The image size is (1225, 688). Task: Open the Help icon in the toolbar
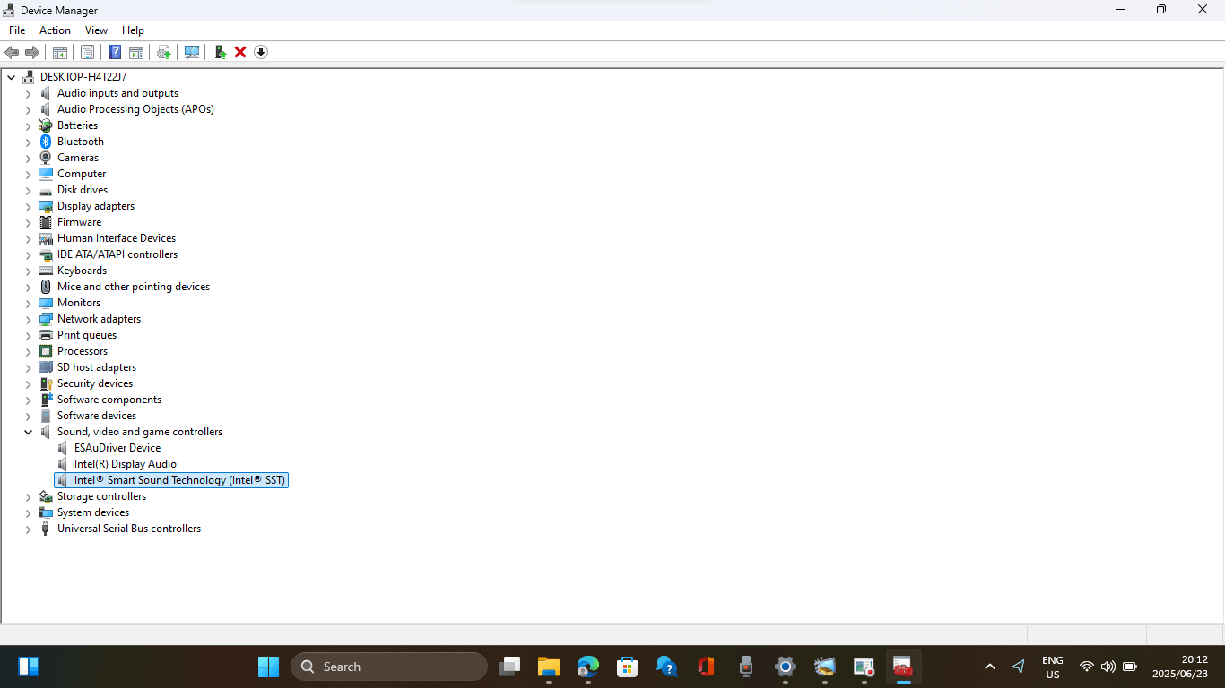[115, 52]
